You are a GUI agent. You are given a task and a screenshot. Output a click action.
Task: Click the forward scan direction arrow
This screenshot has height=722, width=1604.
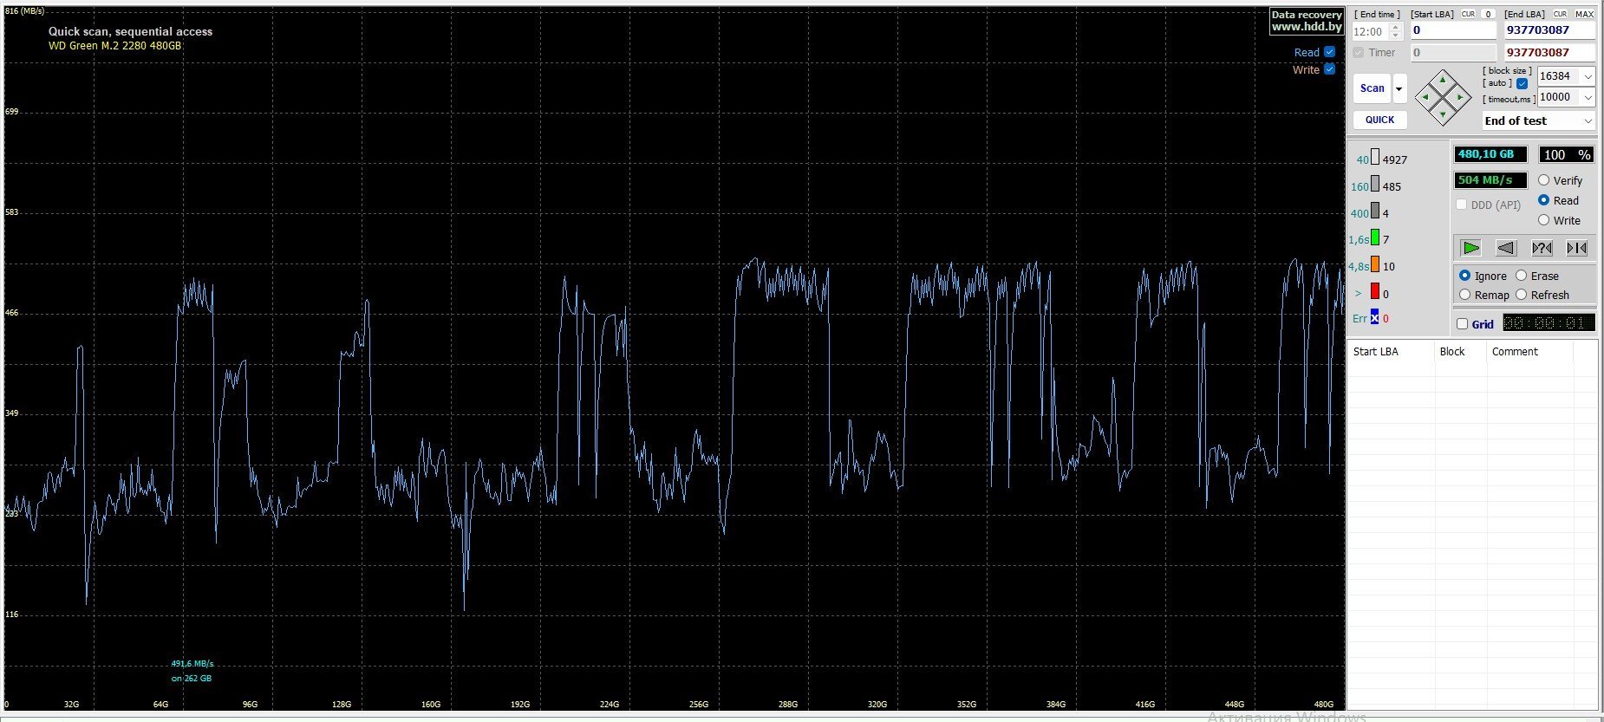click(1470, 248)
